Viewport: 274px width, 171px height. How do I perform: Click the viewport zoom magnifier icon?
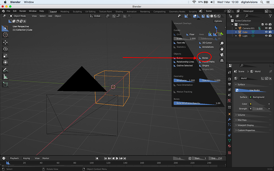pos(222,43)
